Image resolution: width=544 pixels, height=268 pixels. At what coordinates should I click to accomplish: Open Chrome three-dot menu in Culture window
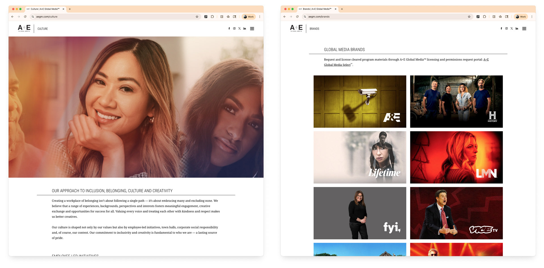click(x=260, y=17)
